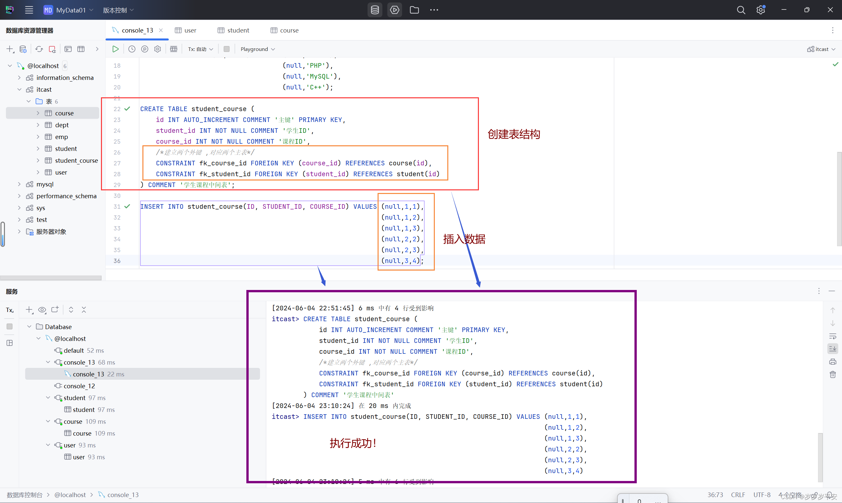This screenshot has height=503, width=842.
Task: Open 版本控制 version control dropdown
Action: click(x=118, y=10)
